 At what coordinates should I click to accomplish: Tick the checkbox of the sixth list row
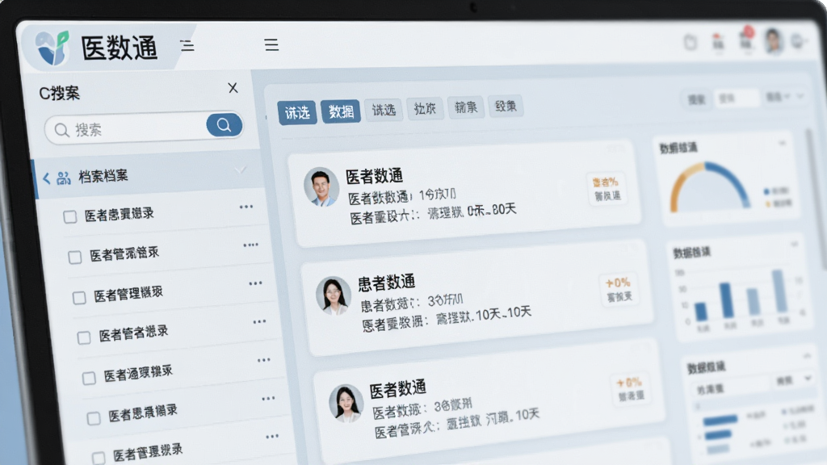tap(94, 418)
